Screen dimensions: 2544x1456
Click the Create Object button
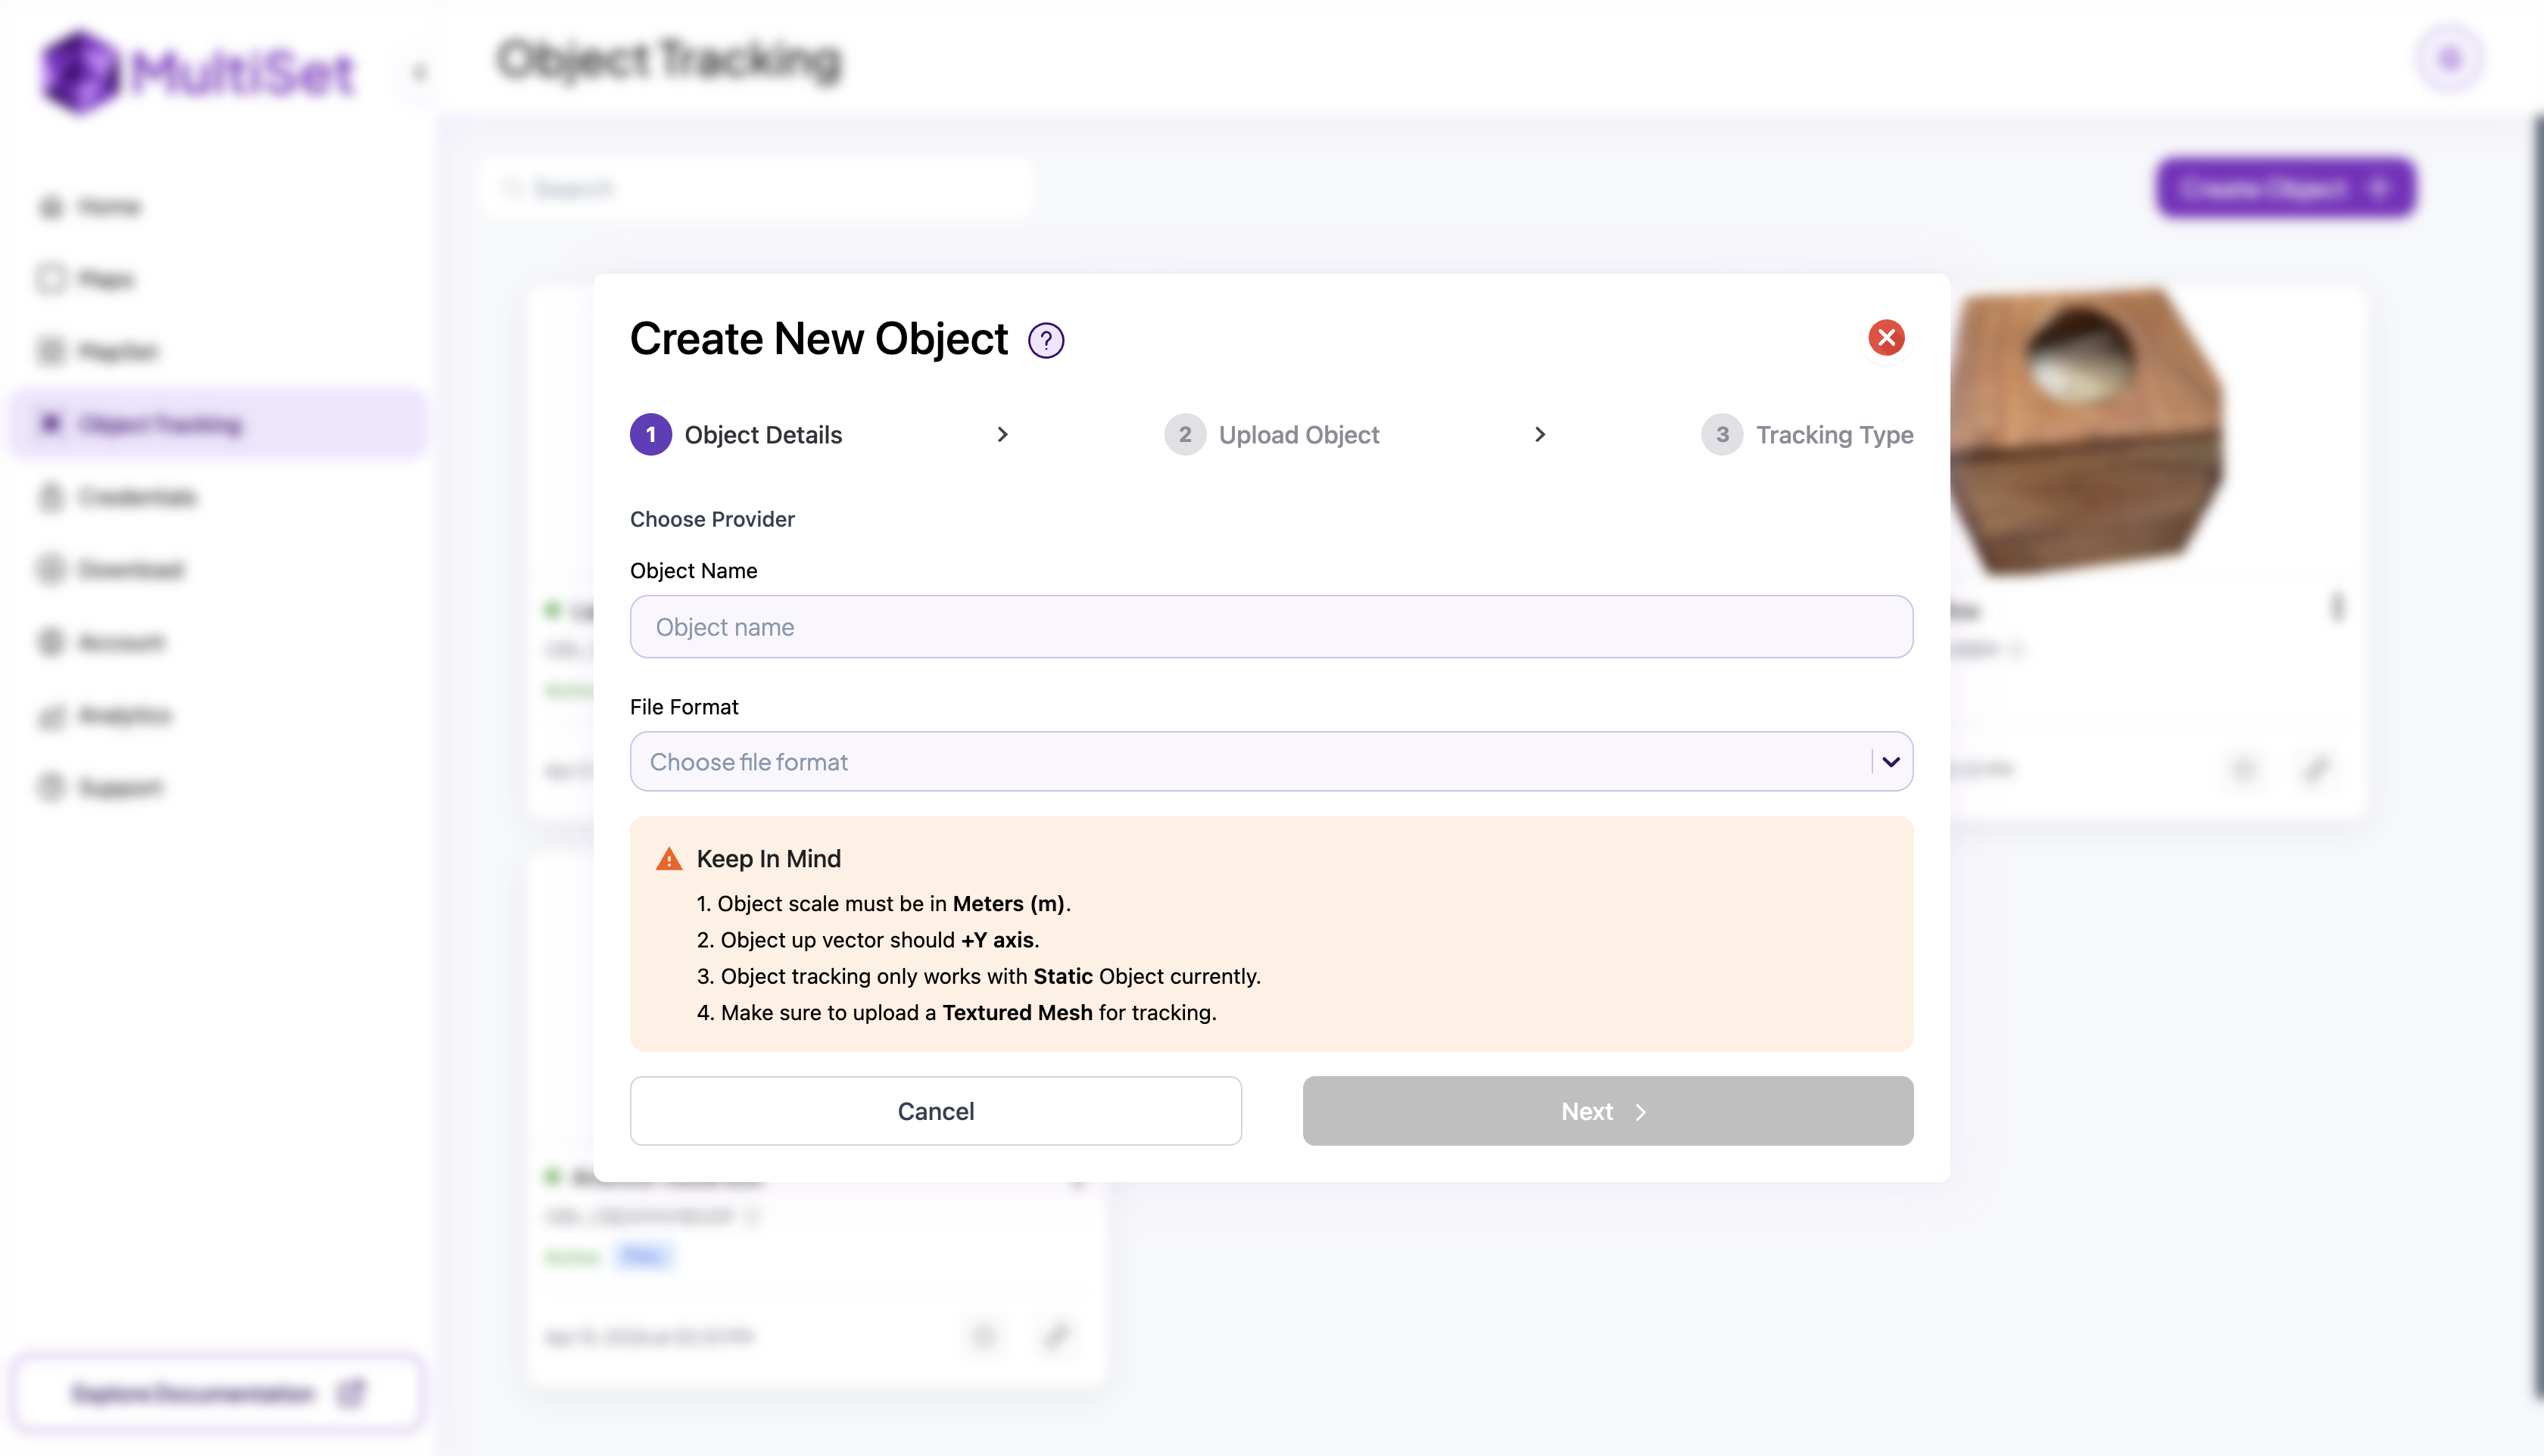point(2286,188)
